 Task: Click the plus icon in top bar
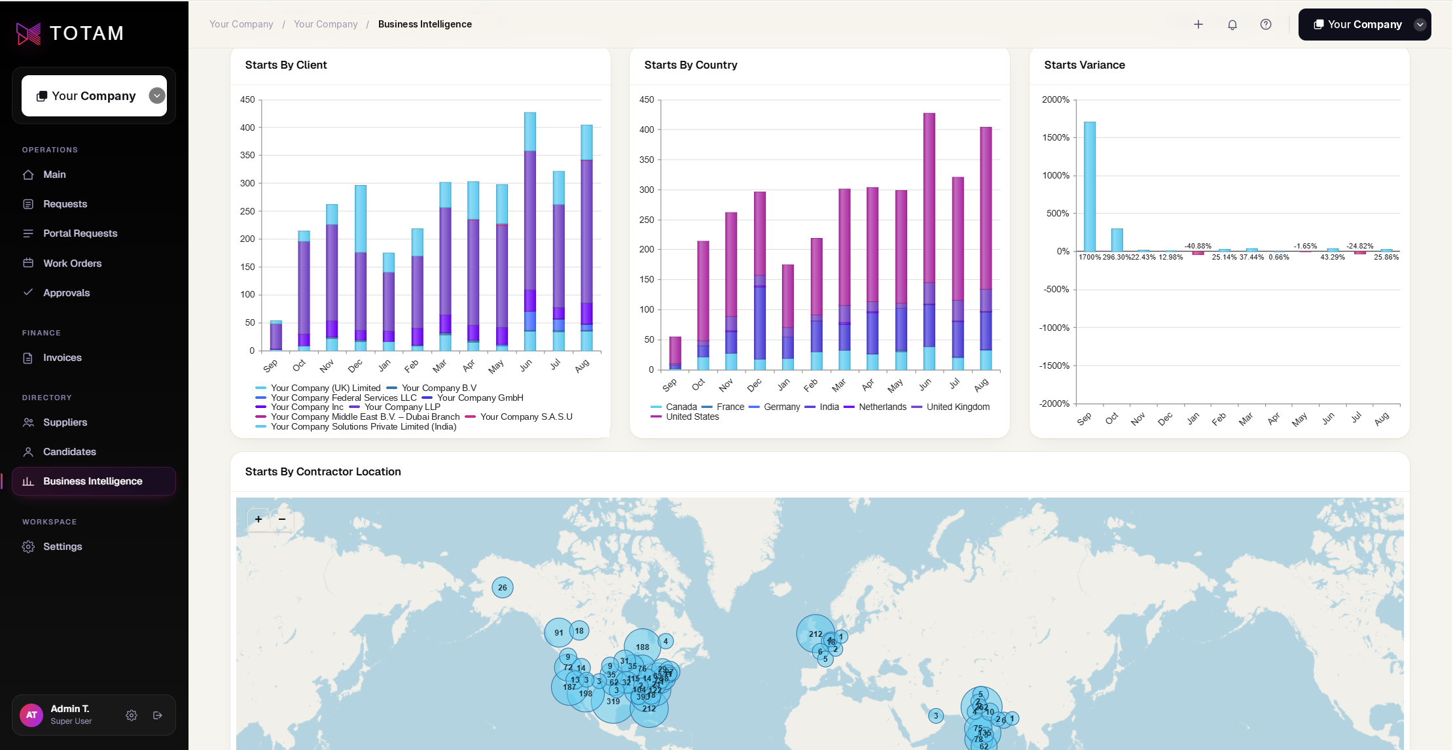(1198, 24)
